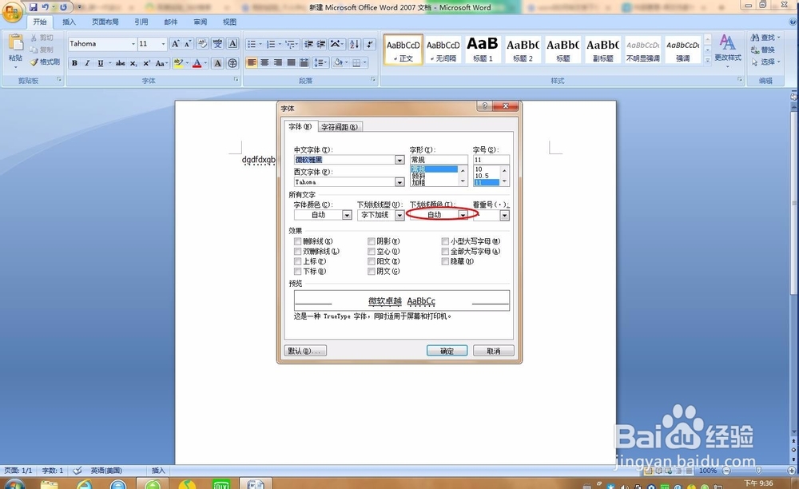Click the 默认 default button
This screenshot has height=489, width=799.
[x=304, y=350]
